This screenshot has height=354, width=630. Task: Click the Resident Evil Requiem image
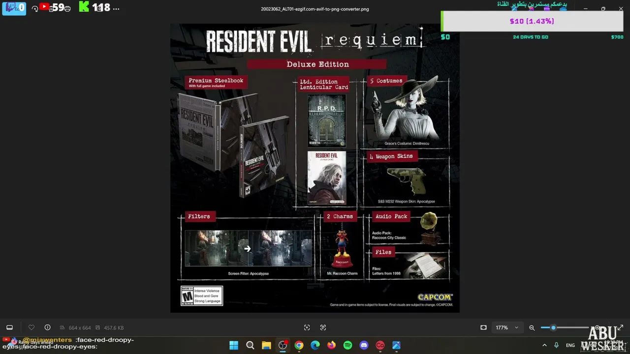point(315,168)
